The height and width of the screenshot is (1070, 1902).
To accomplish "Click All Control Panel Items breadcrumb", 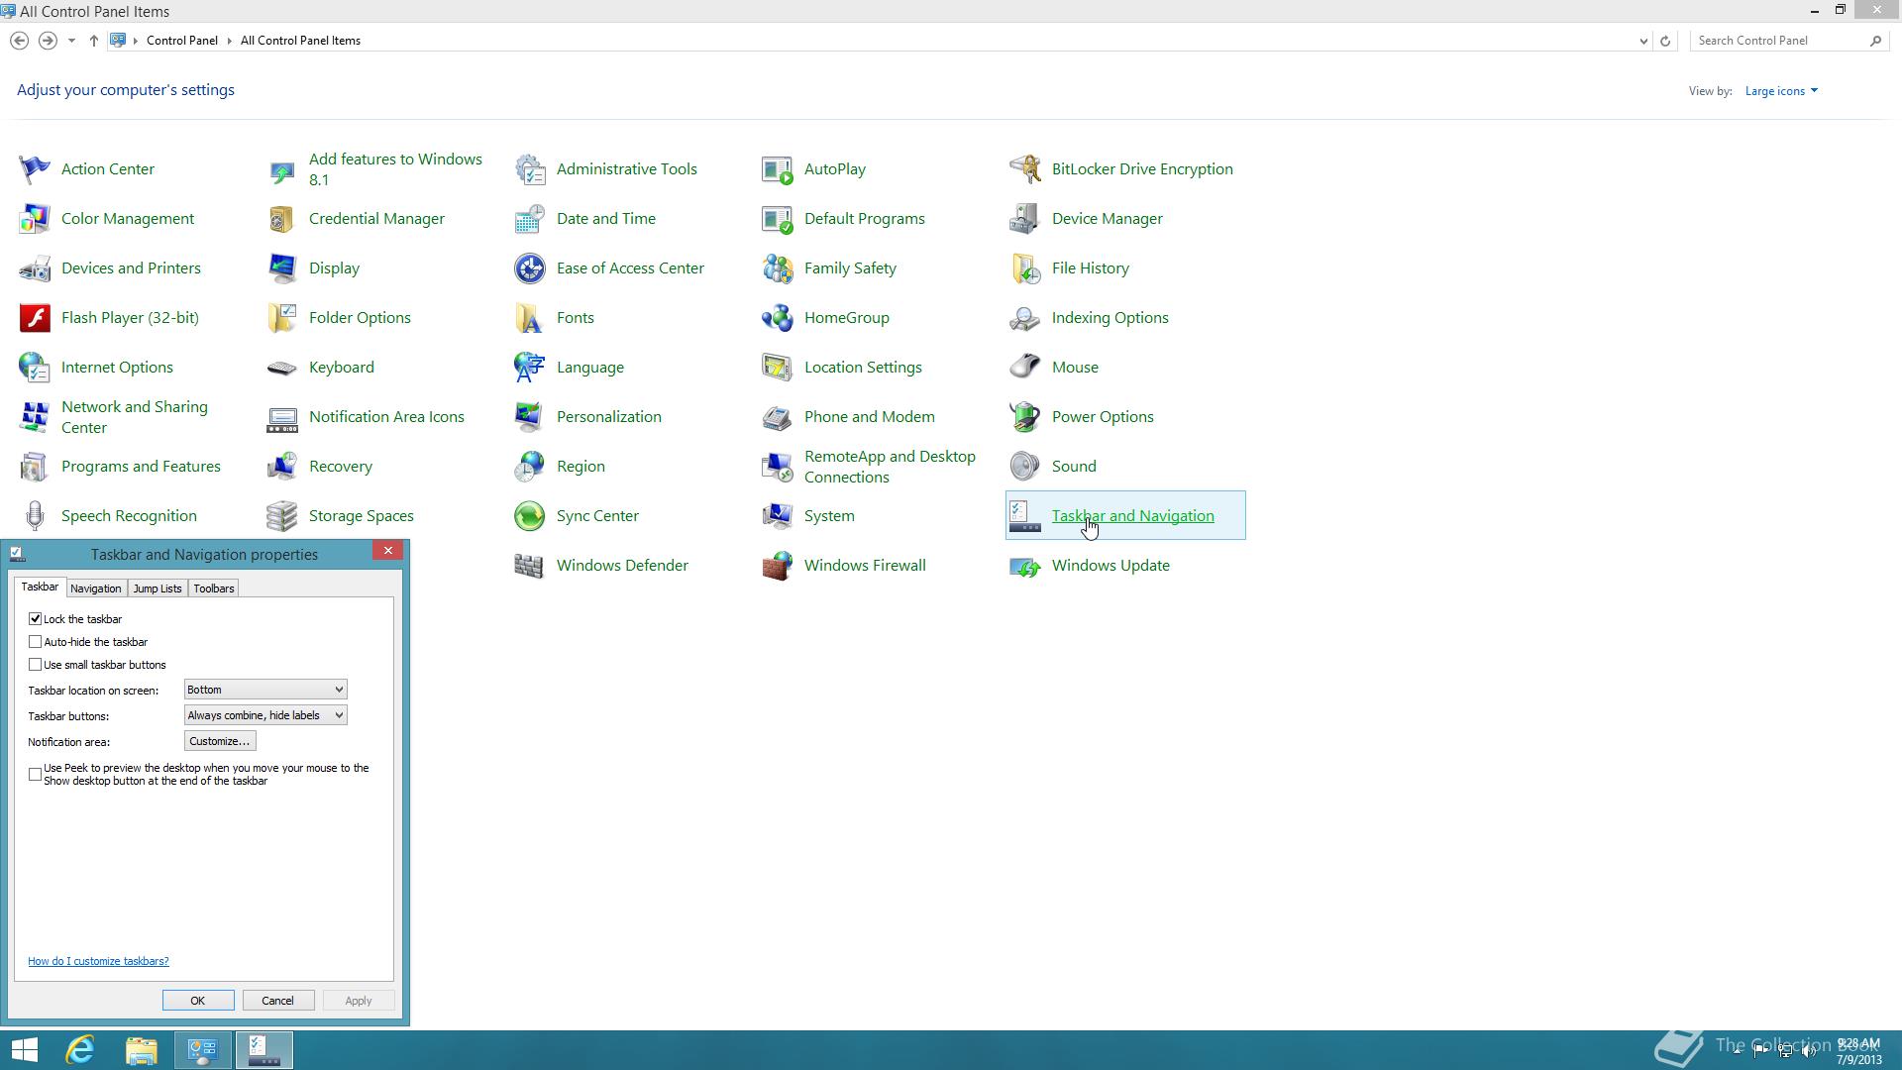I will (x=300, y=41).
